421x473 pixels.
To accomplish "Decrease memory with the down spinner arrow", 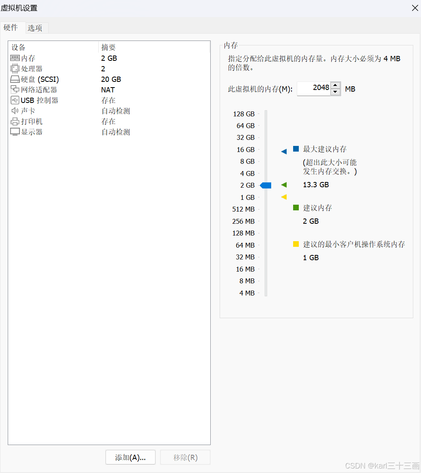I will (x=335, y=92).
